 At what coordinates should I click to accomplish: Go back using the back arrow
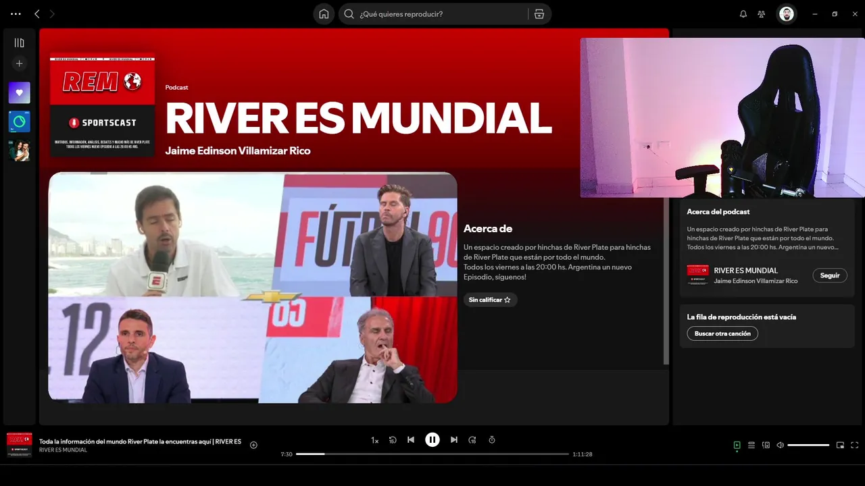[36, 13]
